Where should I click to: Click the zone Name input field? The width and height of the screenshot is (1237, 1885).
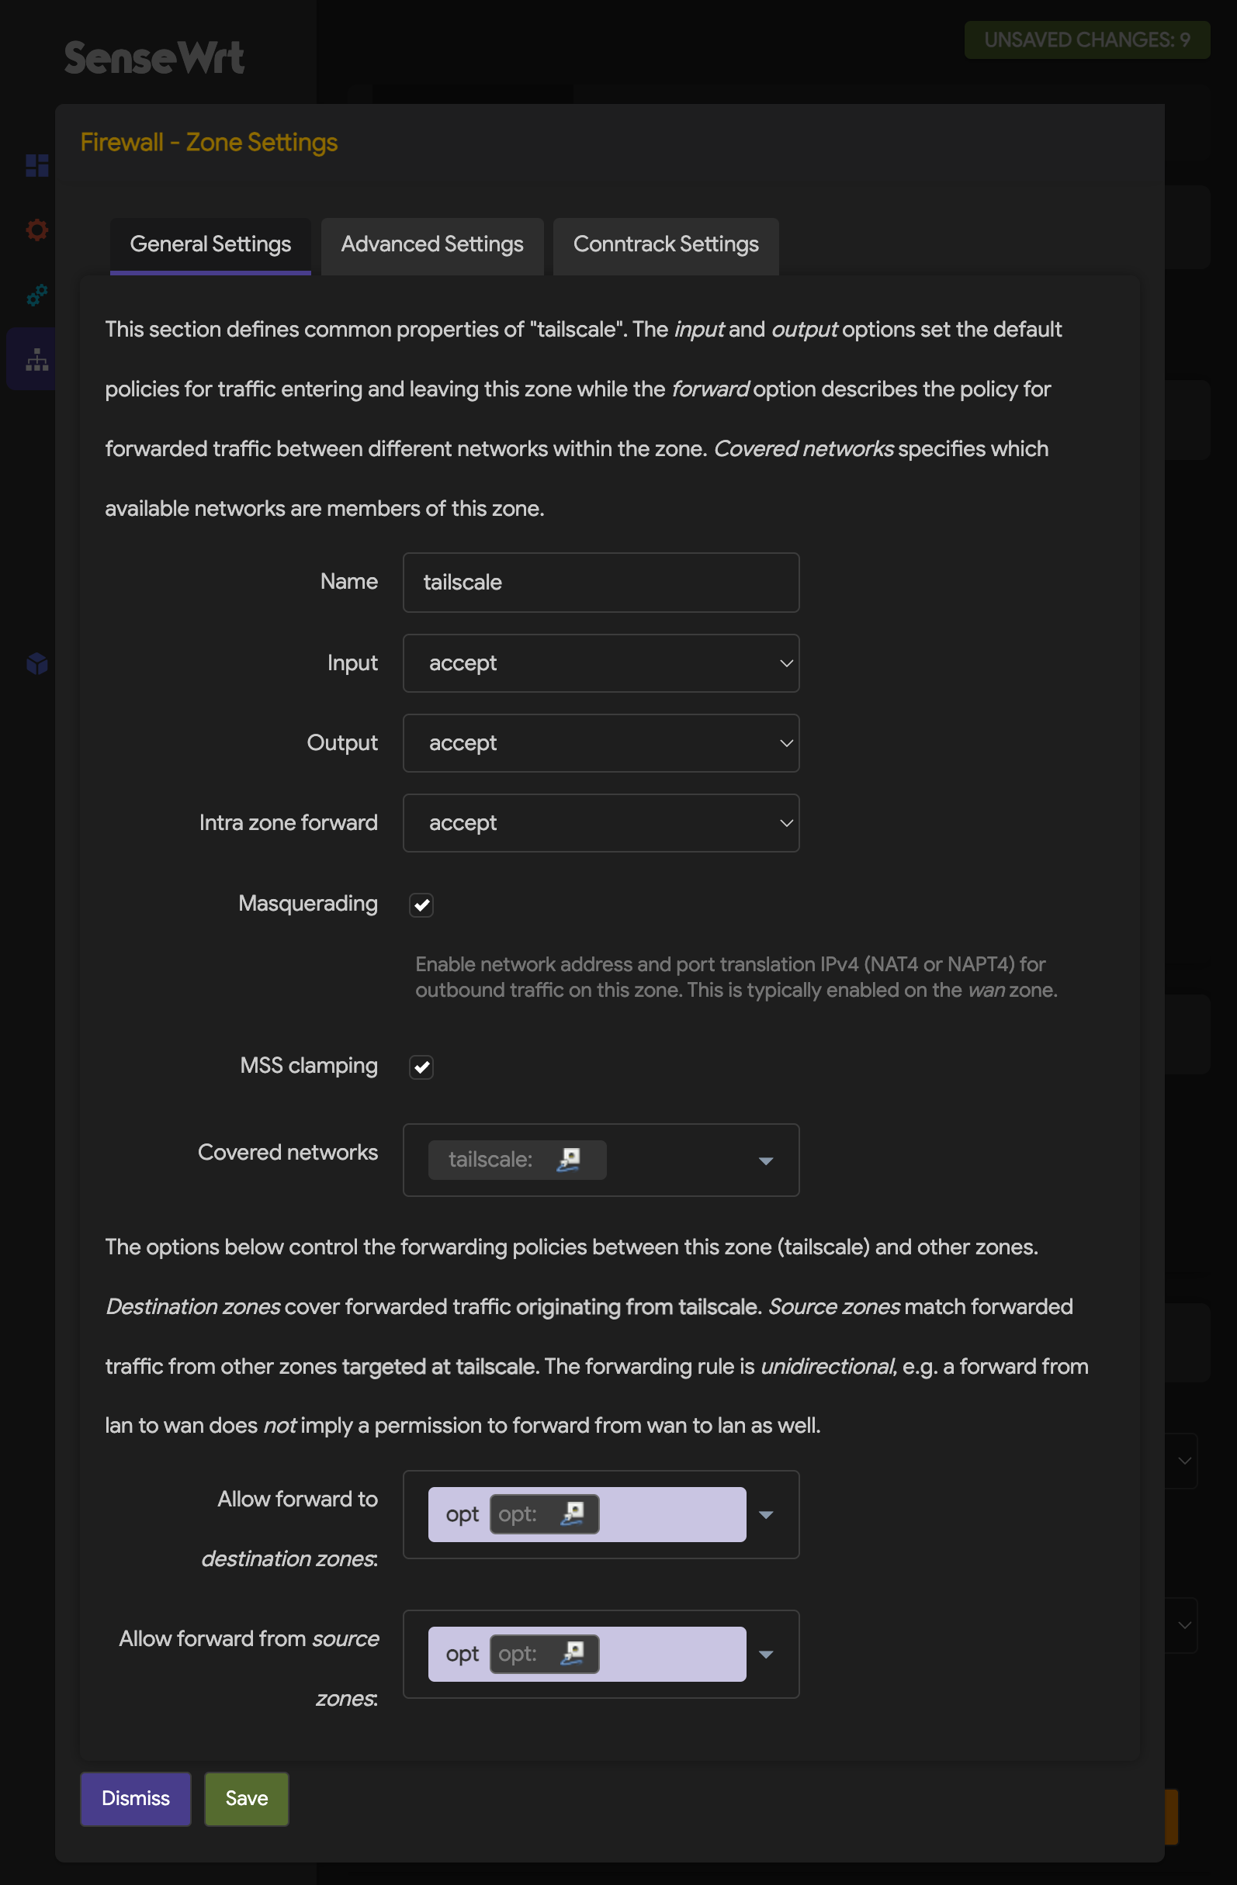tap(601, 582)
